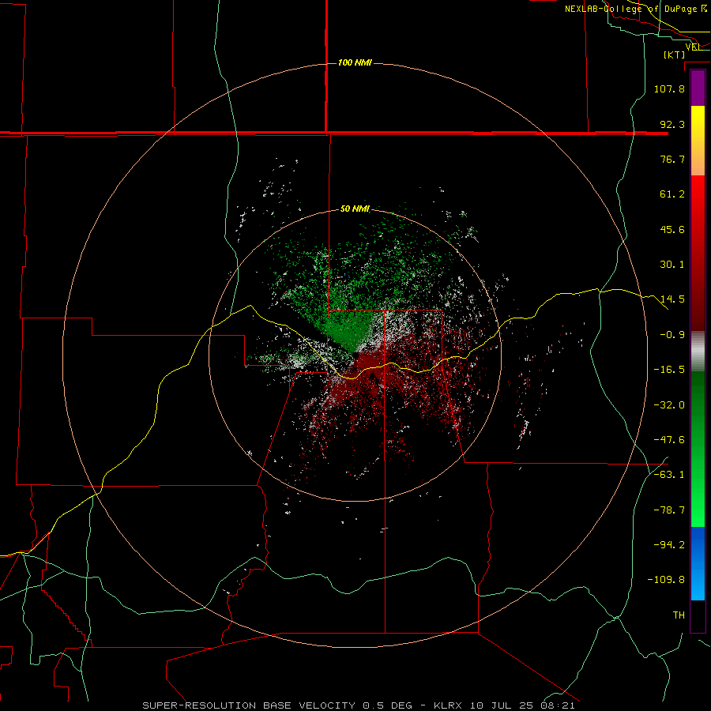Image resolution: width=711 pixels, height=711 pixels.
Task: Click the -16.5 velocity scale value
Action: coord(669,370)
